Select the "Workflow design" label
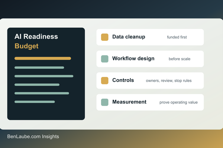The width and height of the screenshot is (223, 148). (133, 58)
